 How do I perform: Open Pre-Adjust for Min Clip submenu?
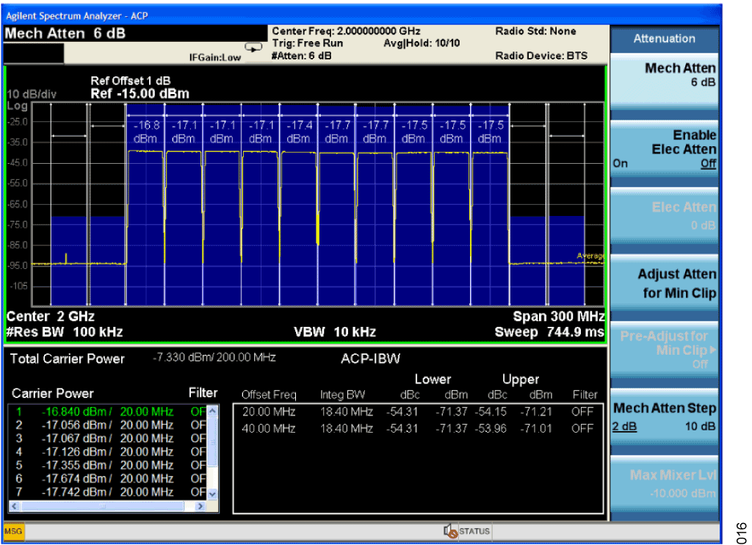664,350
